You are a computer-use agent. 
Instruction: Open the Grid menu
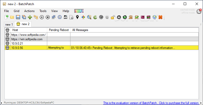click(17, 11)
